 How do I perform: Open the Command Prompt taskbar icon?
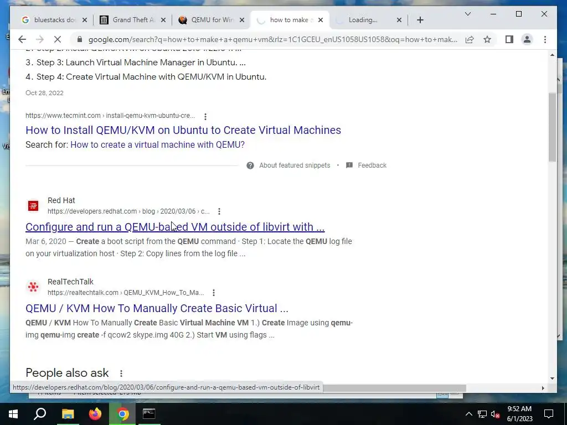click(149, 414)
